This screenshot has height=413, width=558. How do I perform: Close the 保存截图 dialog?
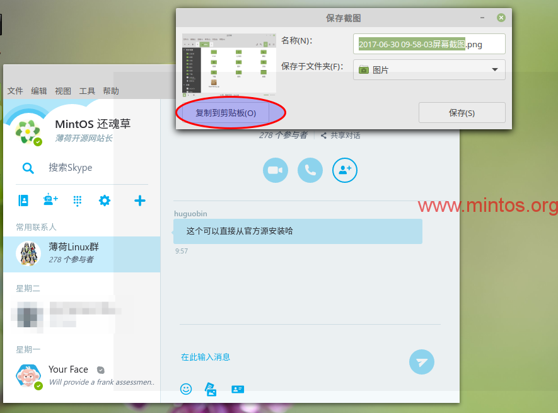pos(501,18)
